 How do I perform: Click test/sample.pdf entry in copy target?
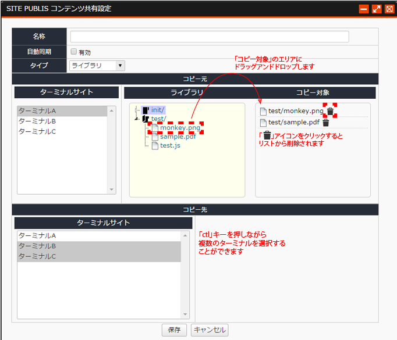point(294,123)
